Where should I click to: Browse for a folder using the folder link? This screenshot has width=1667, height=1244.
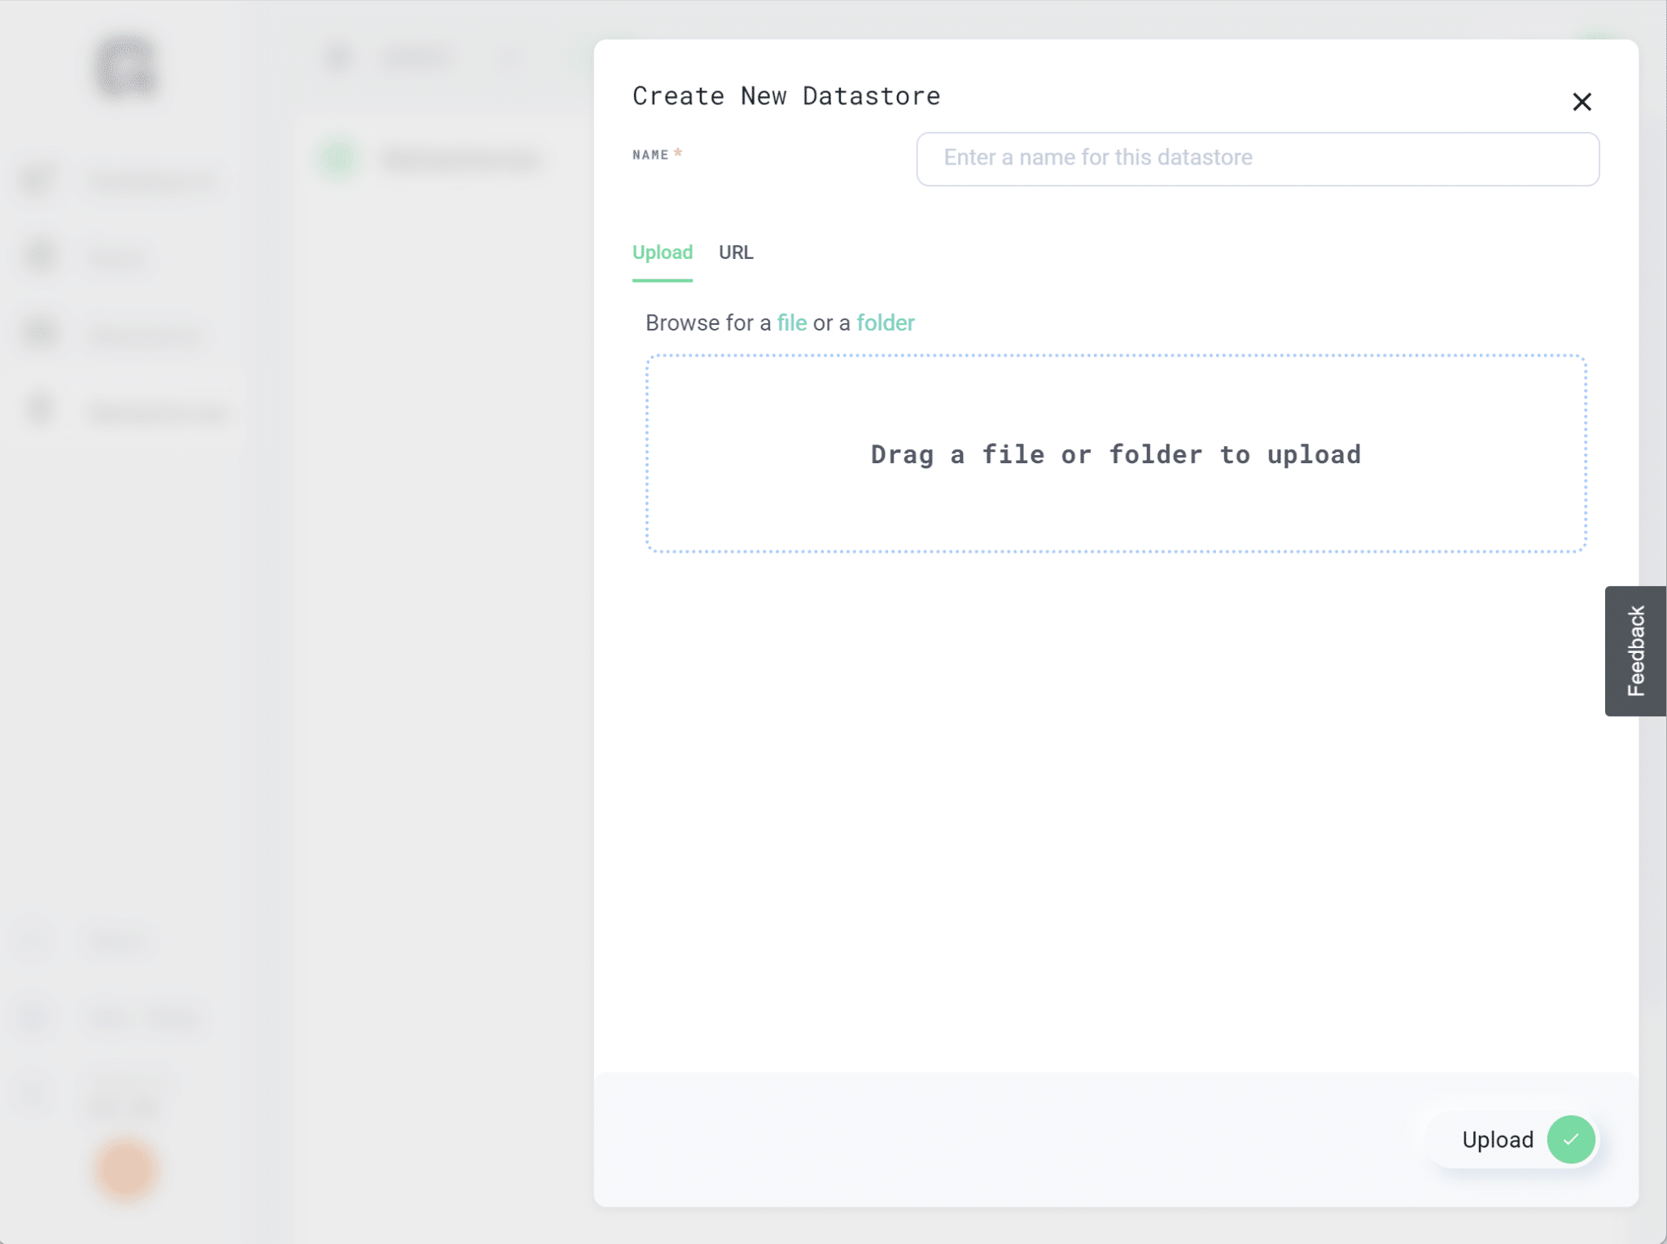coord(885,322)
